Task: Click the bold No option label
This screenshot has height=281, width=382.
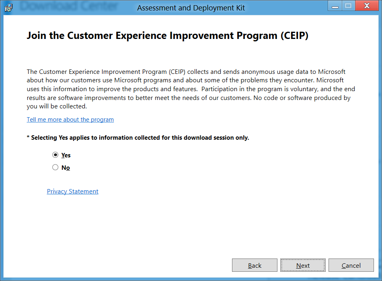Action: (66, 168)
